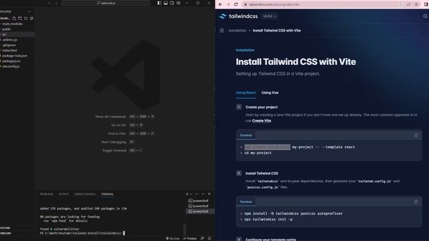Click Create Vite link
This screenshot has width=429, height=241.
coord(261,120)
